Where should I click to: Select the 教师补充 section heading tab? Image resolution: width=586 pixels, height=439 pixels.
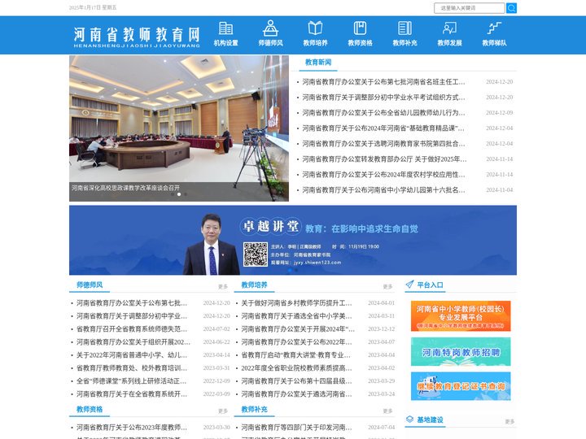[254, 409]
